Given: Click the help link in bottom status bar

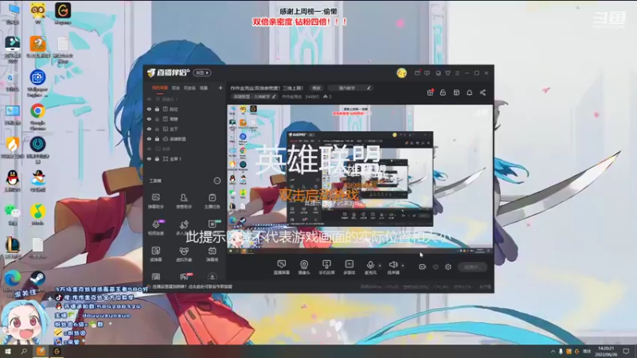Looking at the screenshot, I should point(192,287).
